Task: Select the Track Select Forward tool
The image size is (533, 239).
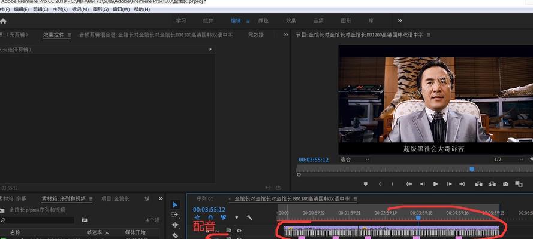Action: click(x=175, y=215)
